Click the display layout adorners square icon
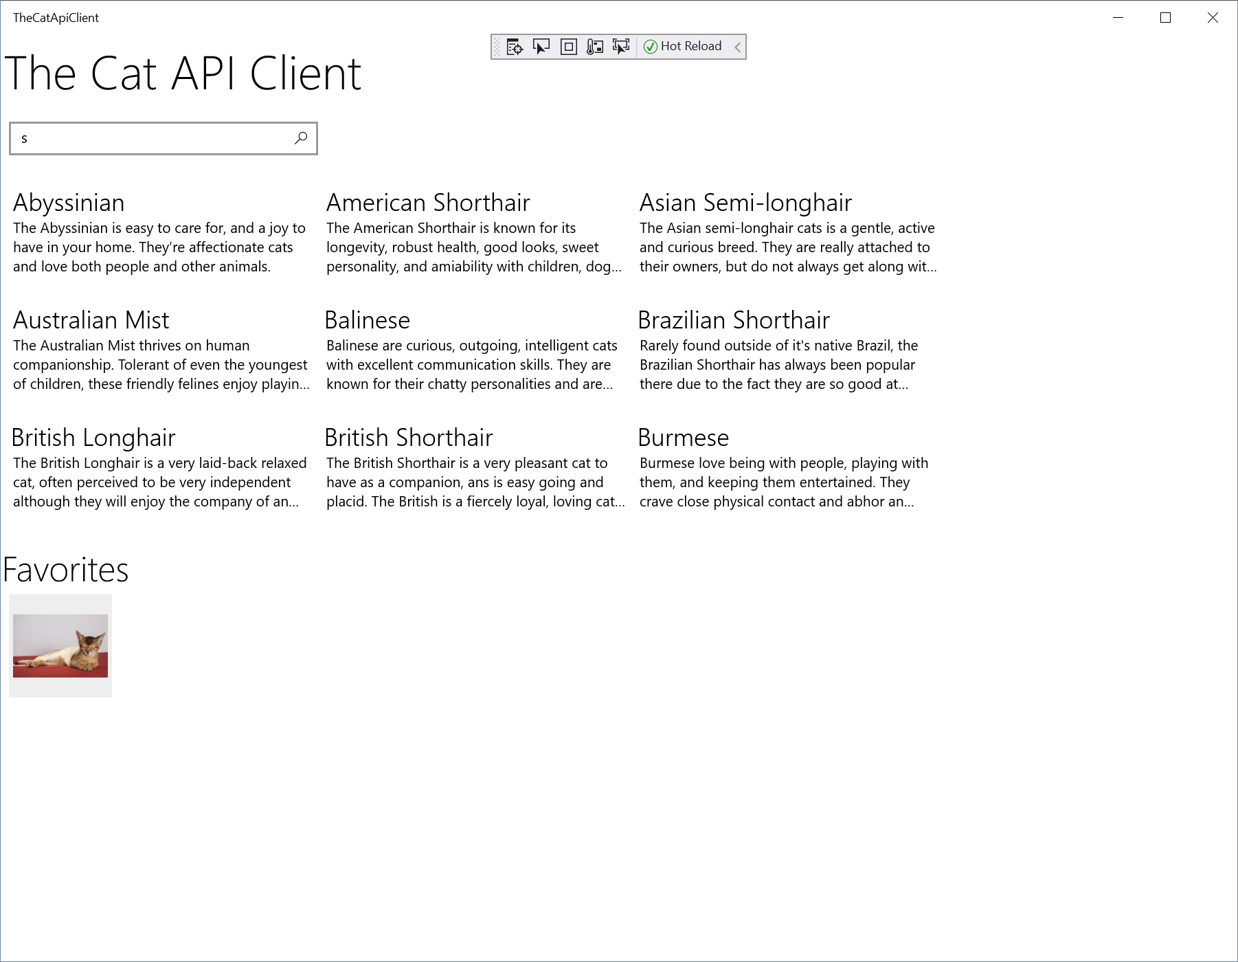The height and width of the screenshot is (962, 1238). (567, 46)
